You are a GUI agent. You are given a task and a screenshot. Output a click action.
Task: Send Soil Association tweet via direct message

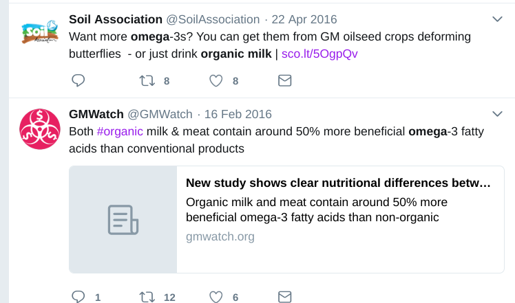click(x=284, y=81)
